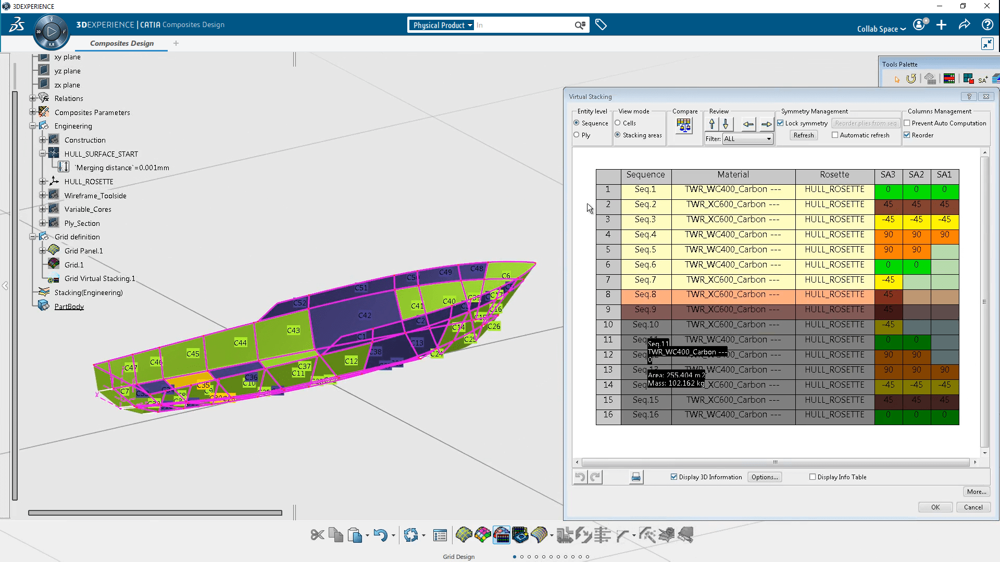Click the move ply up icon in symmetry toolbar
Viewport: 1000px width, 562px height.
point(711,123)
